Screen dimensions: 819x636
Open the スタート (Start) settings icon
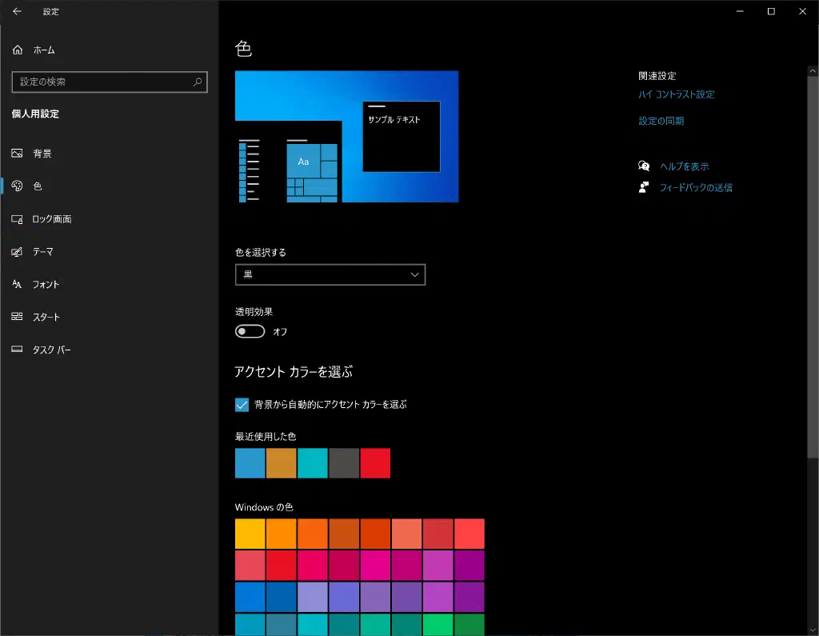click(18, 318)
